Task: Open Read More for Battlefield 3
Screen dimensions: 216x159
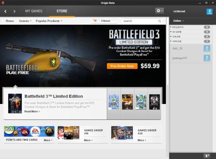Action: tap(32, 111)
